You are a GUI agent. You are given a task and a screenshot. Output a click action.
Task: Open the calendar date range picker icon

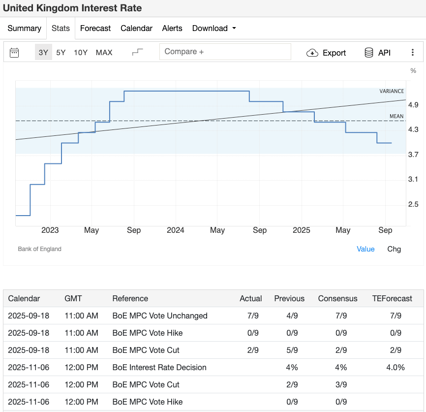[x=14, y=53]
